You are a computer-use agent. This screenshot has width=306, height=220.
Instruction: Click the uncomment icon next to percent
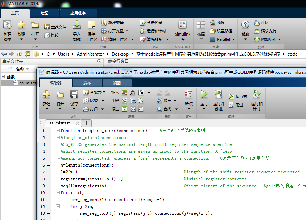coord(133,101)
